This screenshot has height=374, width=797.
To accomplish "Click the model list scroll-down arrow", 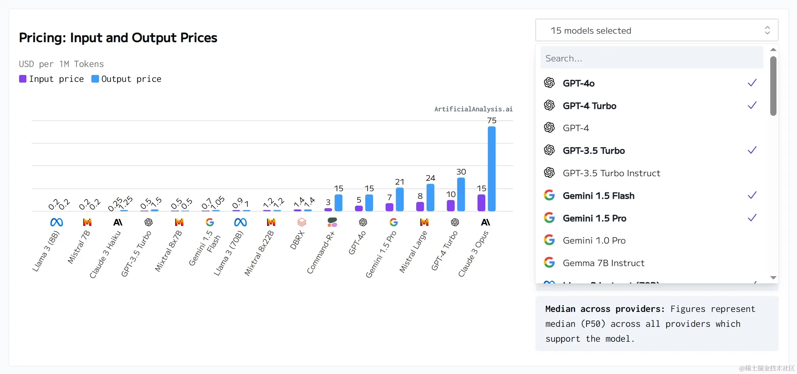I will point(773,278).
